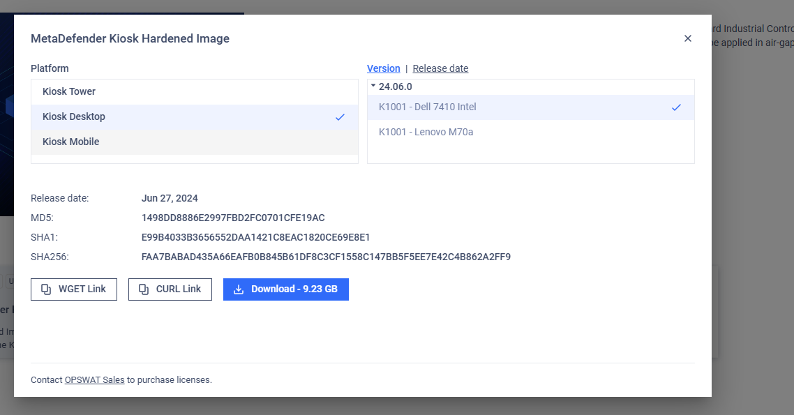Sort the list by Release date
Image resolution: width=794 pixels, height=415 pixels.
pyautogui.click(x=440, y=68)
